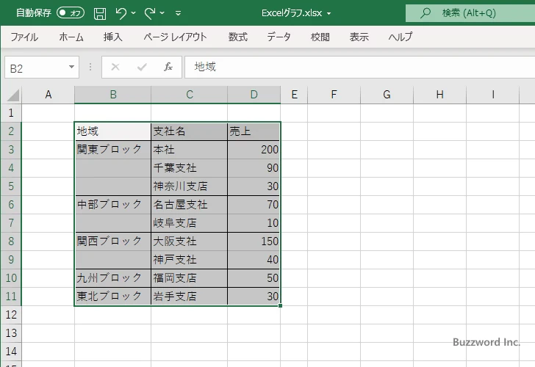Open the ヘルプ ribbon tab
Image resolution: width=535 pixels, height=367 pixels.
[401, 37]
